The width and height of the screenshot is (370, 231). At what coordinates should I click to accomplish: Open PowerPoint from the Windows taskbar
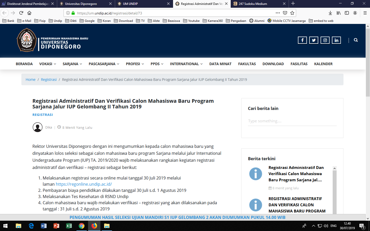[56, 226]
